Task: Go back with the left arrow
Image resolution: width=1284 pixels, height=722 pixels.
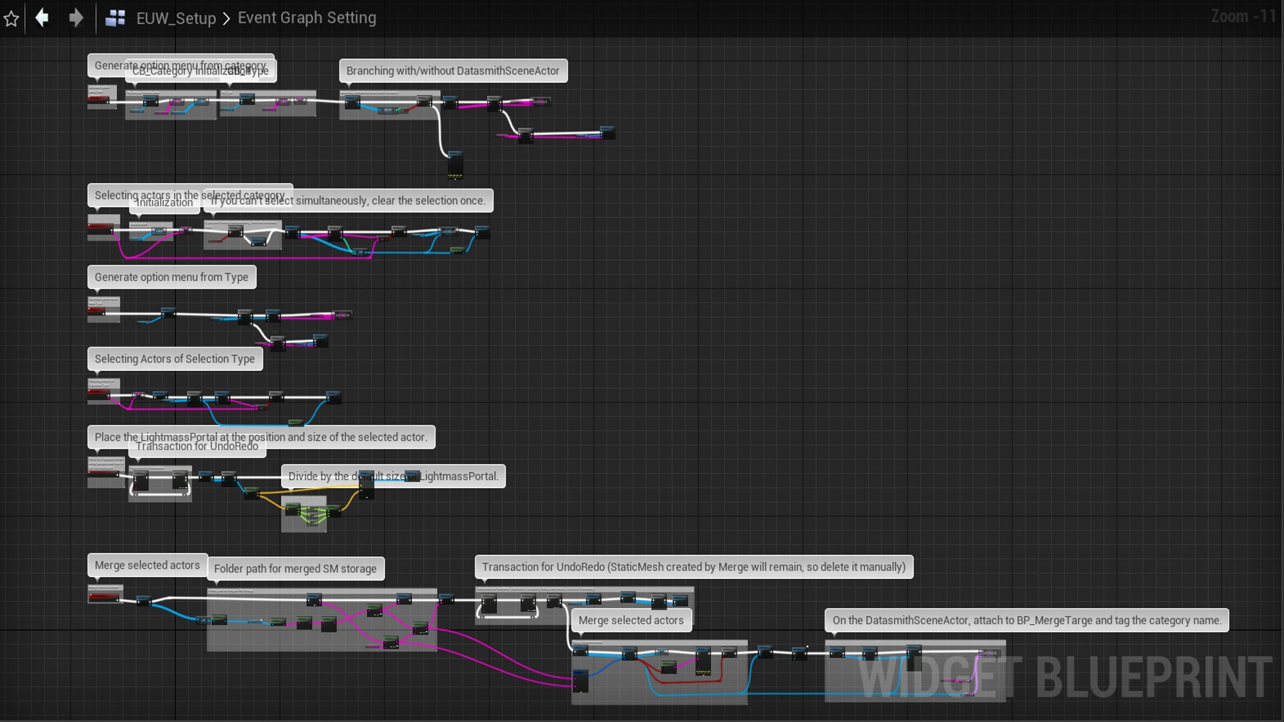Action: tap(42, 17)
